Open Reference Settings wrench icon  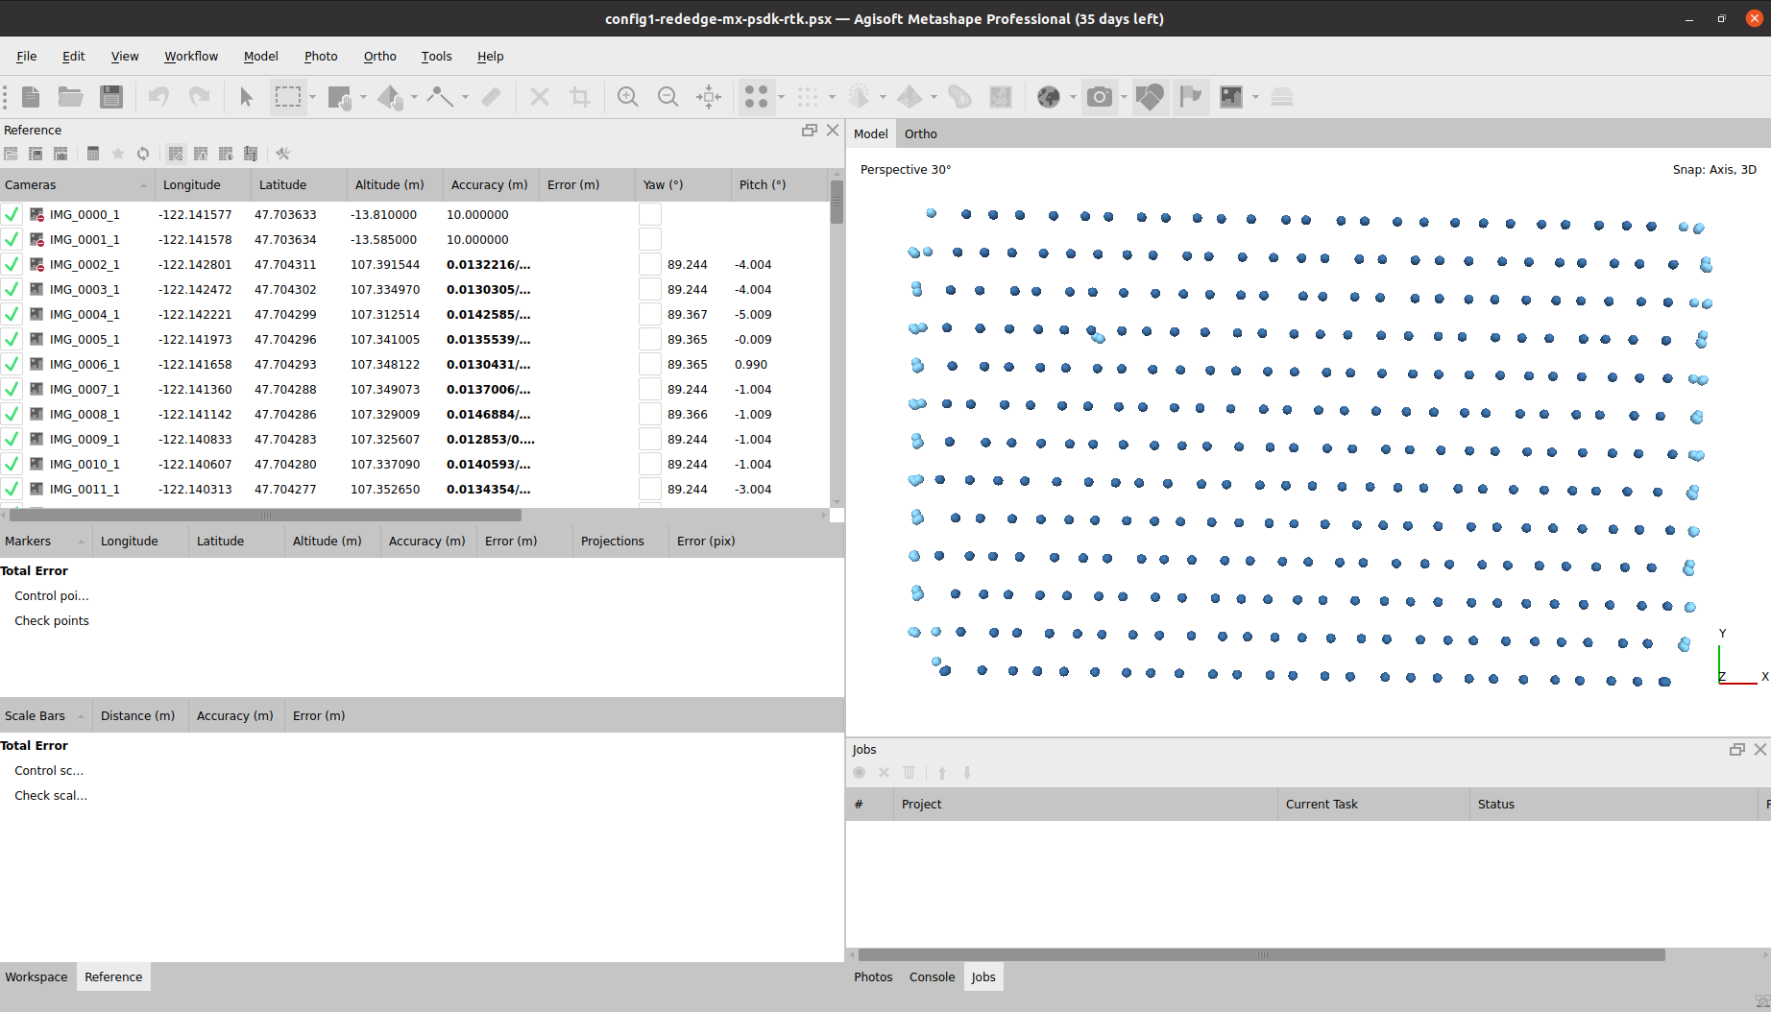tap(282, 154)
